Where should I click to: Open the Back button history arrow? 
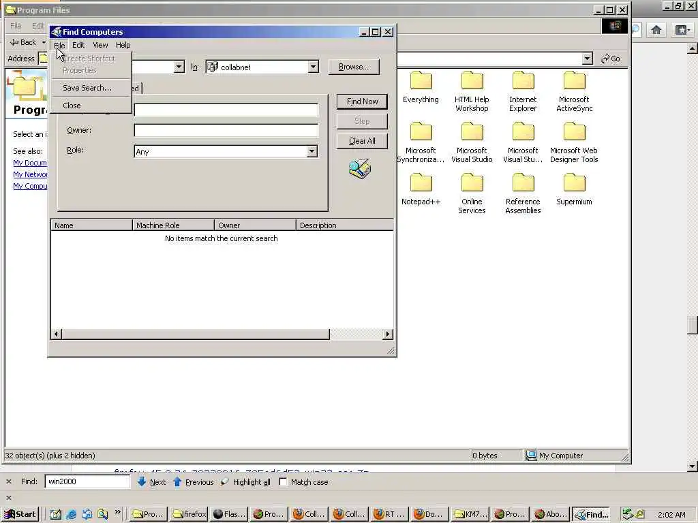coord(44,42)
